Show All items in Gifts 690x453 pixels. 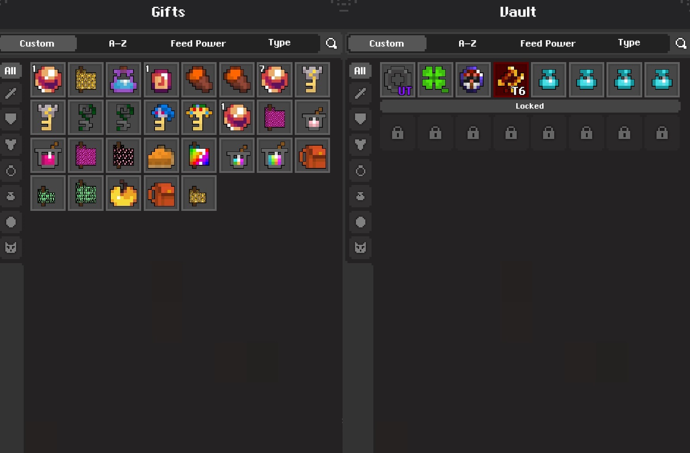pyautogui.click(x=11, y=71)
